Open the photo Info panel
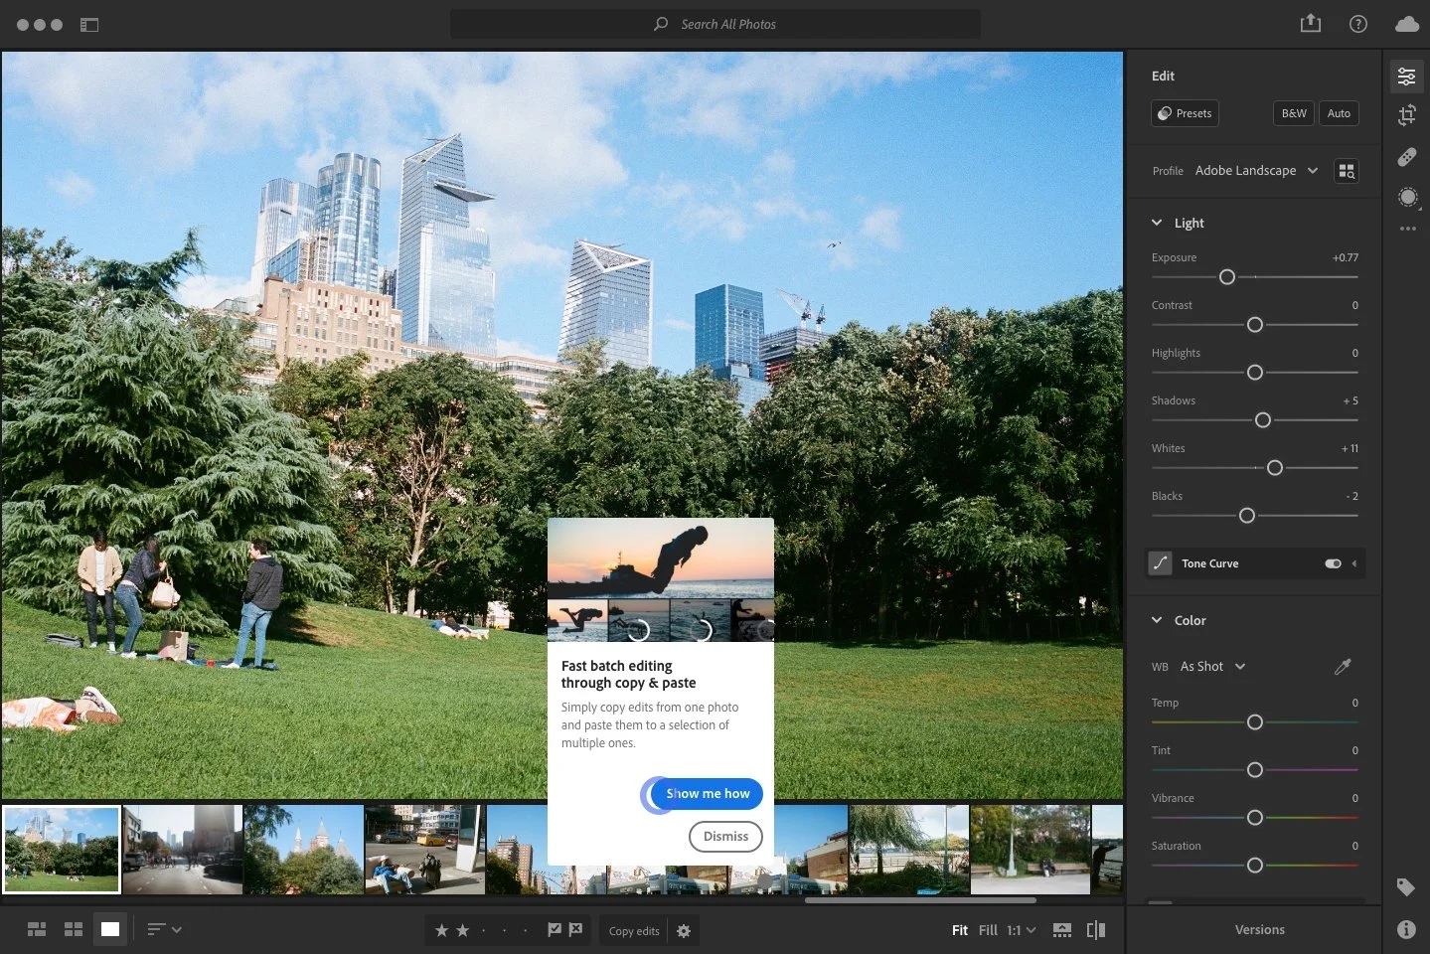This screenshot has width=1430, height=954. (x=1405, y=929)
